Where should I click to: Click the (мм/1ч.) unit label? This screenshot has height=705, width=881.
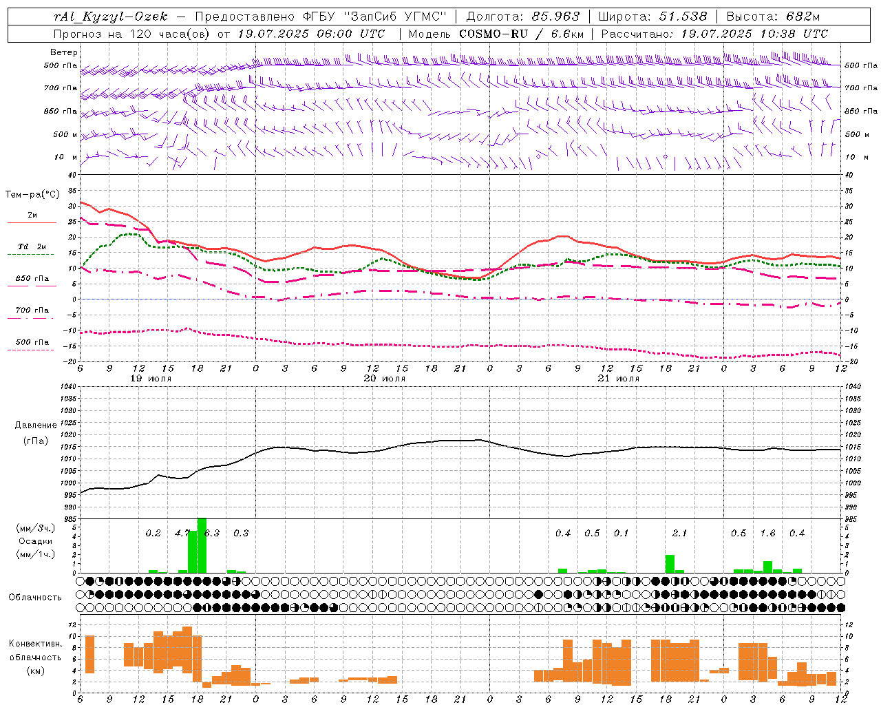(36, 554)
